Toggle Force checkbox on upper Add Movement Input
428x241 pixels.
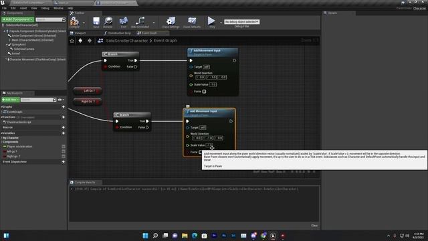204,92
